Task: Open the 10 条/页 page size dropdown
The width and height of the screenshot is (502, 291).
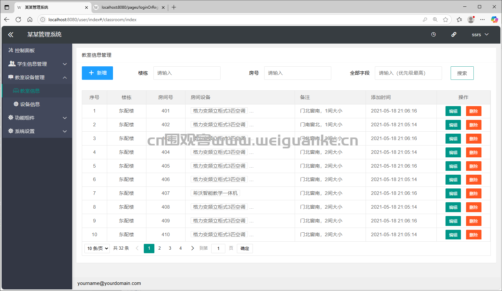Action: [x=97, y=248]
